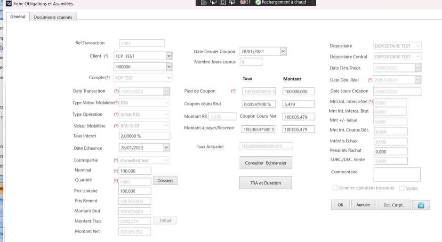Click into the Commentaire text box

coord(397,174)
